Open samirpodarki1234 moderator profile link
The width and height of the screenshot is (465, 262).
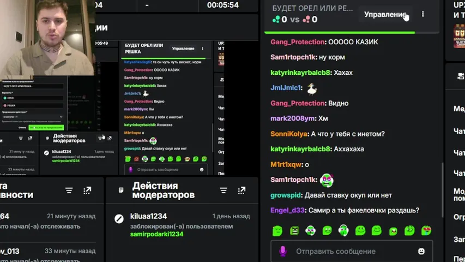coord(156,234)
